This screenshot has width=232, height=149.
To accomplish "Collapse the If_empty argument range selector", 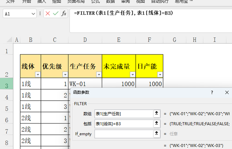I will pos(157,134).
